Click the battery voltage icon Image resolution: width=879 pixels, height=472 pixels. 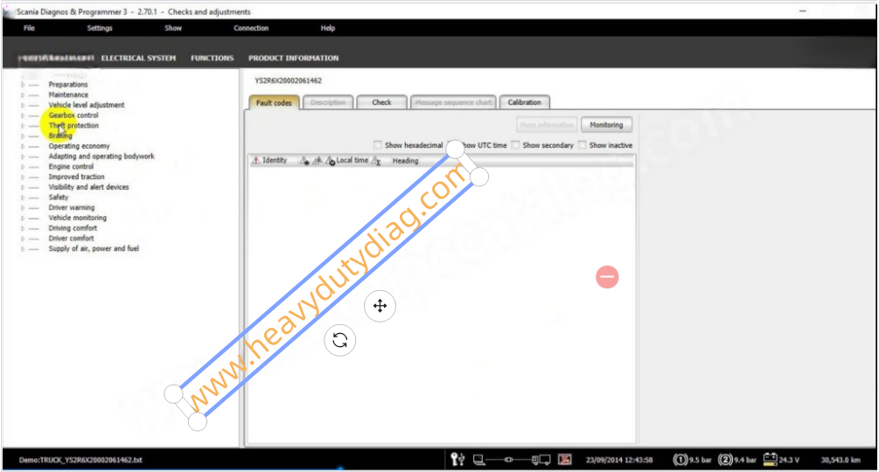point(771,459)
